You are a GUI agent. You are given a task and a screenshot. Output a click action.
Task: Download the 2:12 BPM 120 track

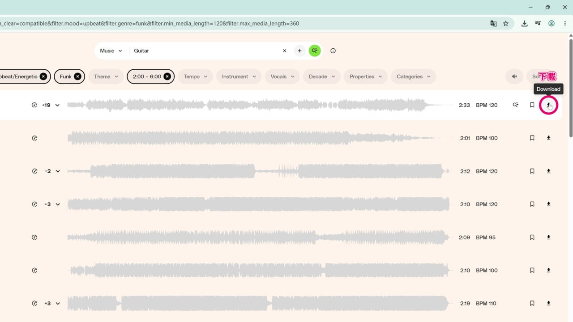[x=548, y=171]
